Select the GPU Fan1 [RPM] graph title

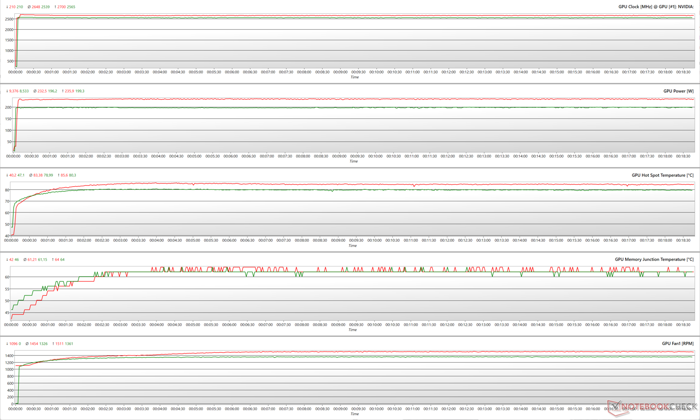pyautogui.click(x=677, y=344)
